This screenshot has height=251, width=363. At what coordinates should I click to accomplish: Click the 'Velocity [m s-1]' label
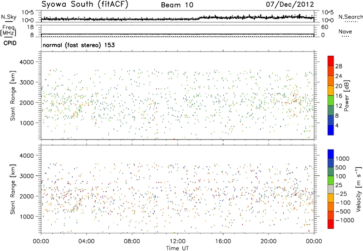pyautogui.click(x=358, y=189)
